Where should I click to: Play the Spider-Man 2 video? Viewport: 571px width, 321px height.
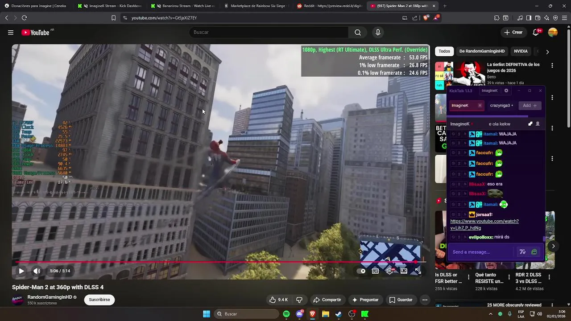pos(21,271)
